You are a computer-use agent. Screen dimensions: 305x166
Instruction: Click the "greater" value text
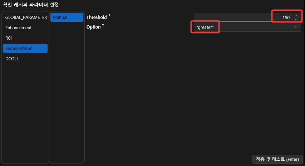[x=205, y=27]
